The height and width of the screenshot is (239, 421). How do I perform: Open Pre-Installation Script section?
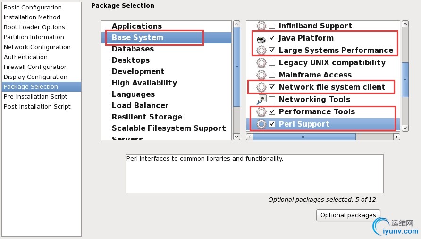coord(42,97)
